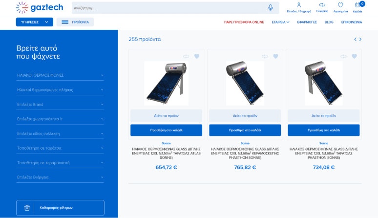Toggle favorite heart on 765,82 € product

275,56
